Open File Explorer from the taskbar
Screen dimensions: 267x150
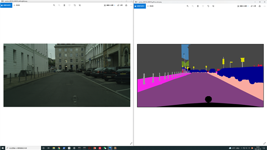pos(54,148)
